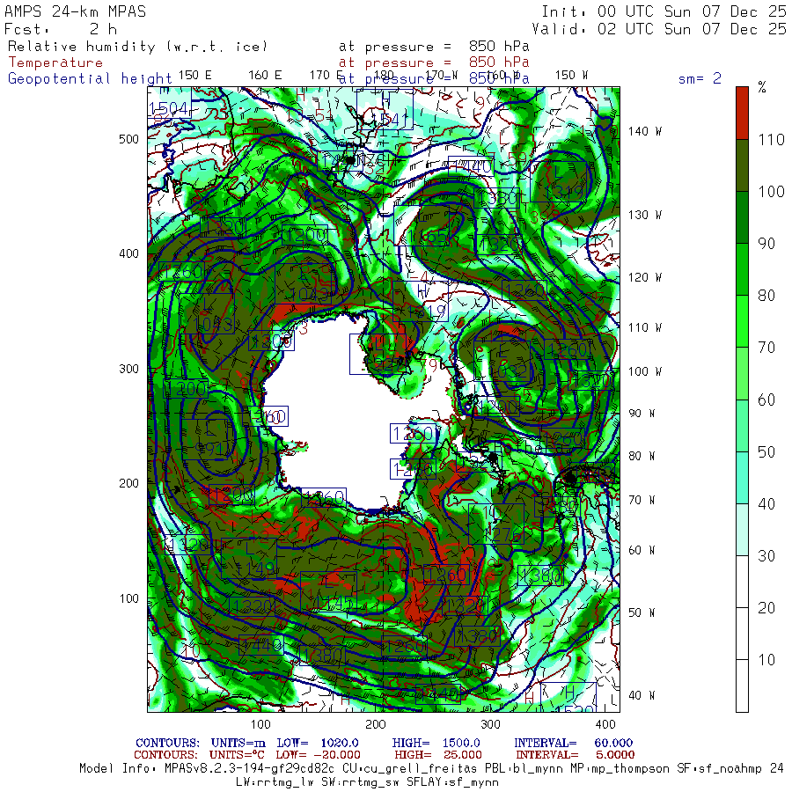Image resolution: width=792 pixels, height=792 pixels.
Task: Pick the 50–60% sea-green colorbar segment
Action: (x=742, y=426)
